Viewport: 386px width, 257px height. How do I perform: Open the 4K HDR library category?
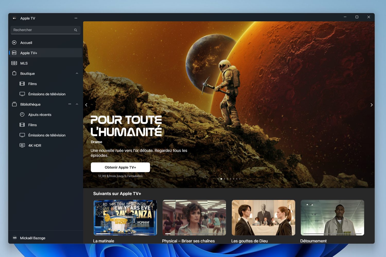tap(46, 145)
